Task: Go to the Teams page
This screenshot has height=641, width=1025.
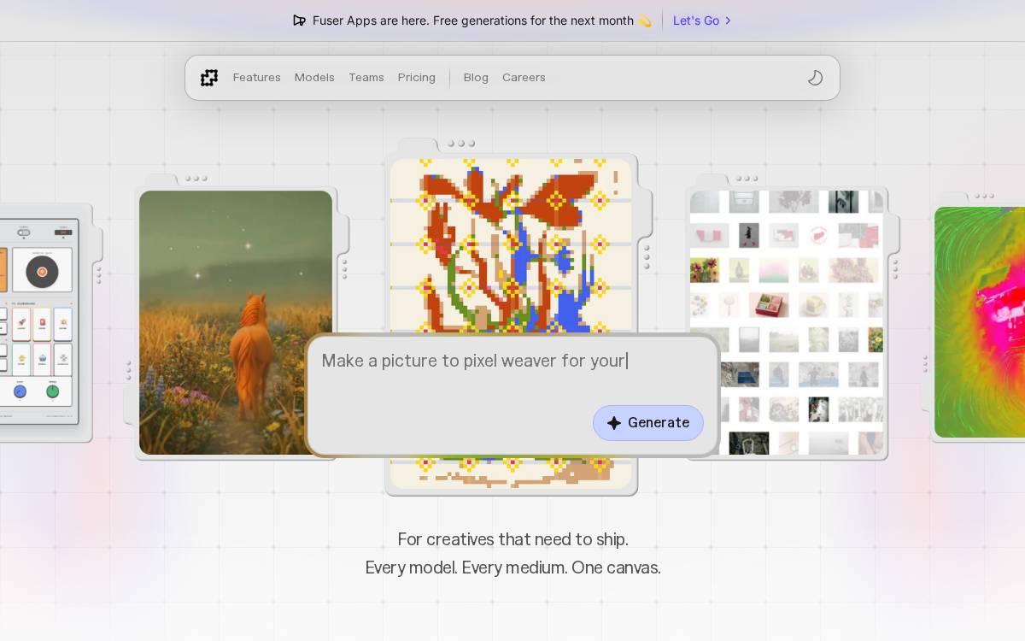Action: point(366,78)
